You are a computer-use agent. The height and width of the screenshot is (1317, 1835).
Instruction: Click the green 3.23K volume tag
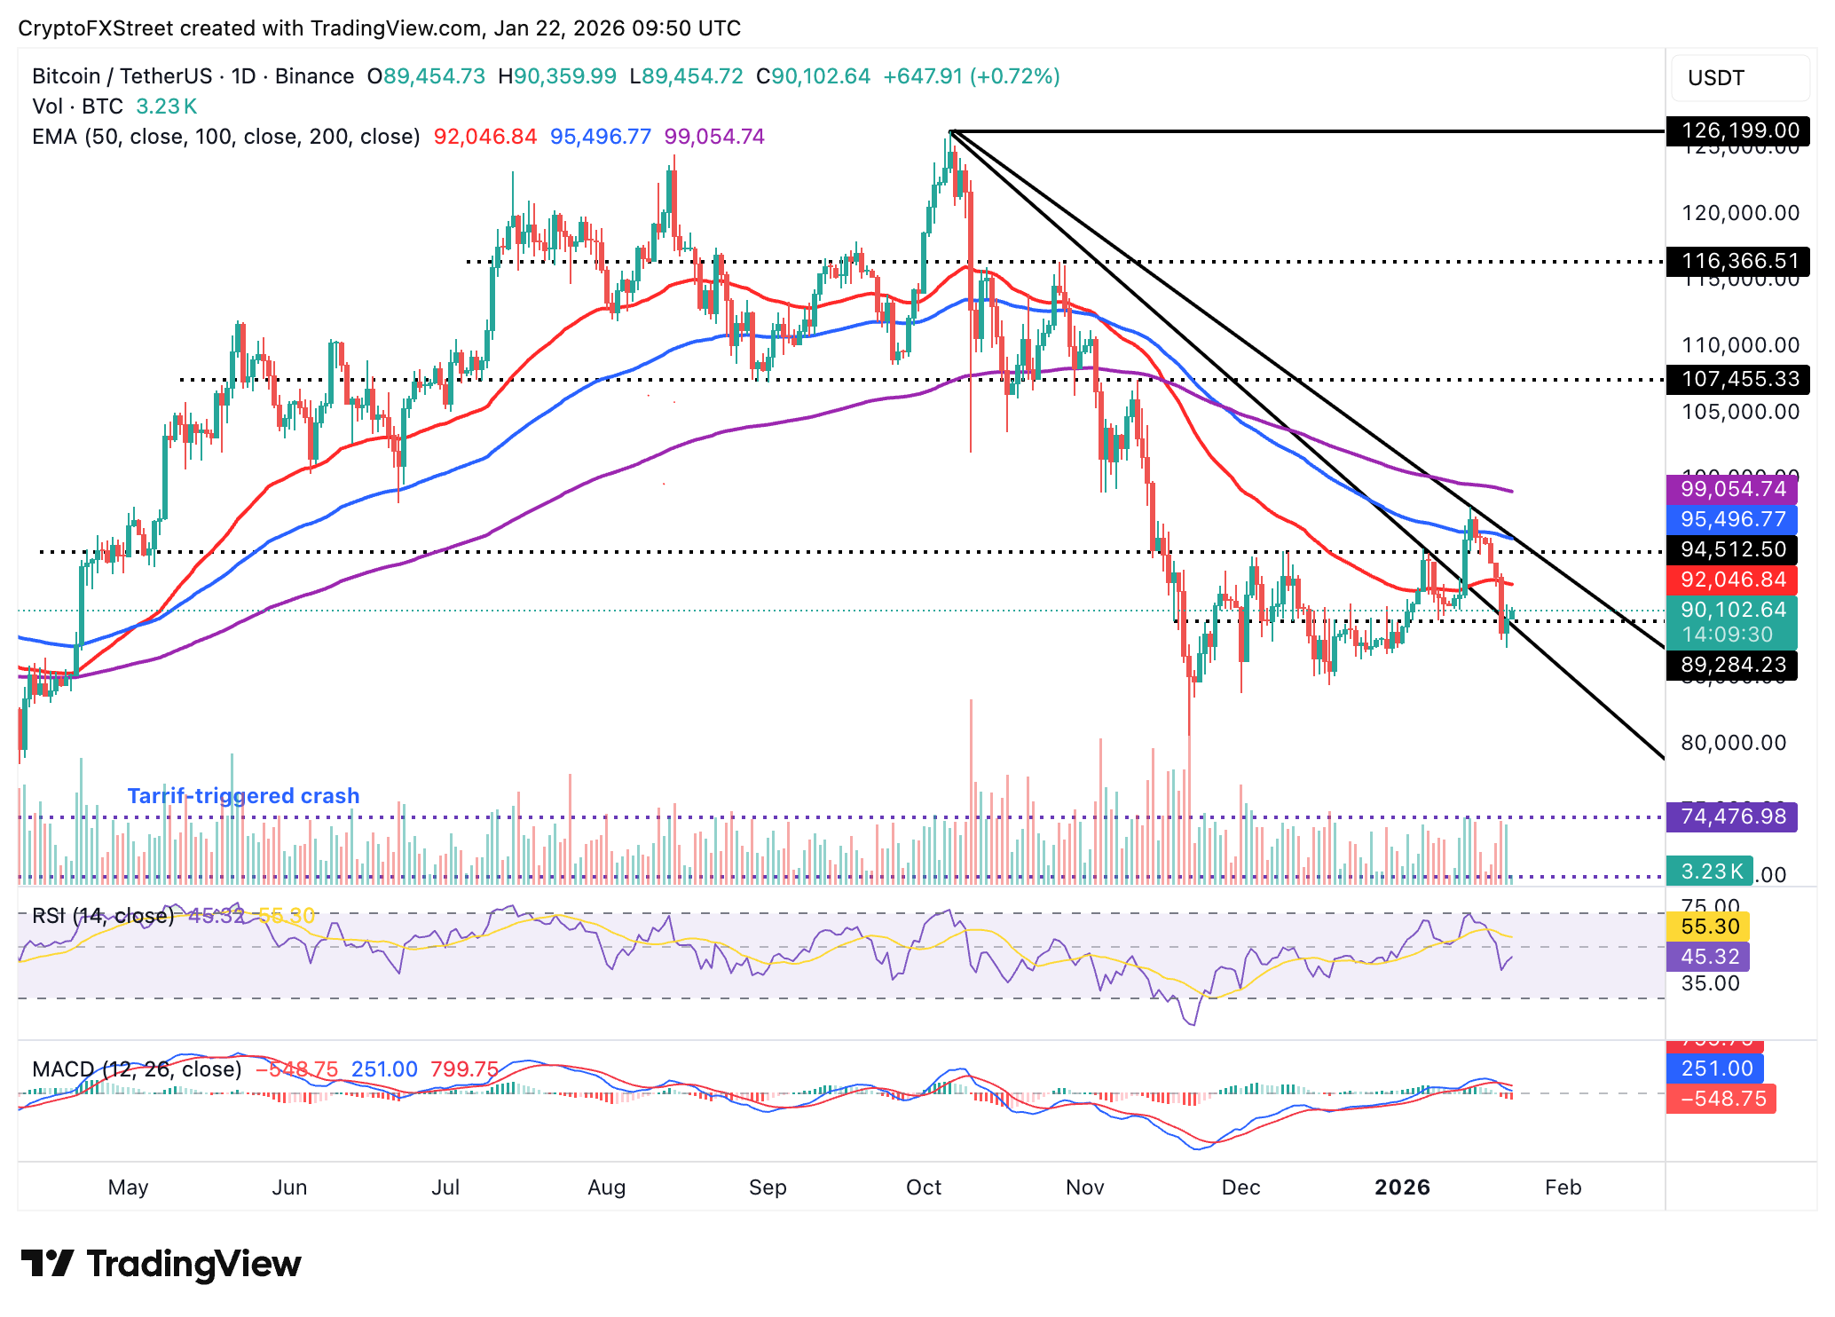pos(1710,871)
